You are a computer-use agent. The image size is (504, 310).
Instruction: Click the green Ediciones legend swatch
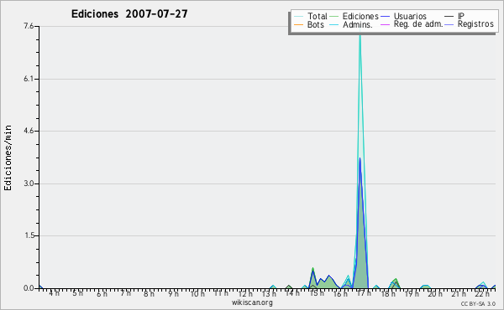click(334, 17)
